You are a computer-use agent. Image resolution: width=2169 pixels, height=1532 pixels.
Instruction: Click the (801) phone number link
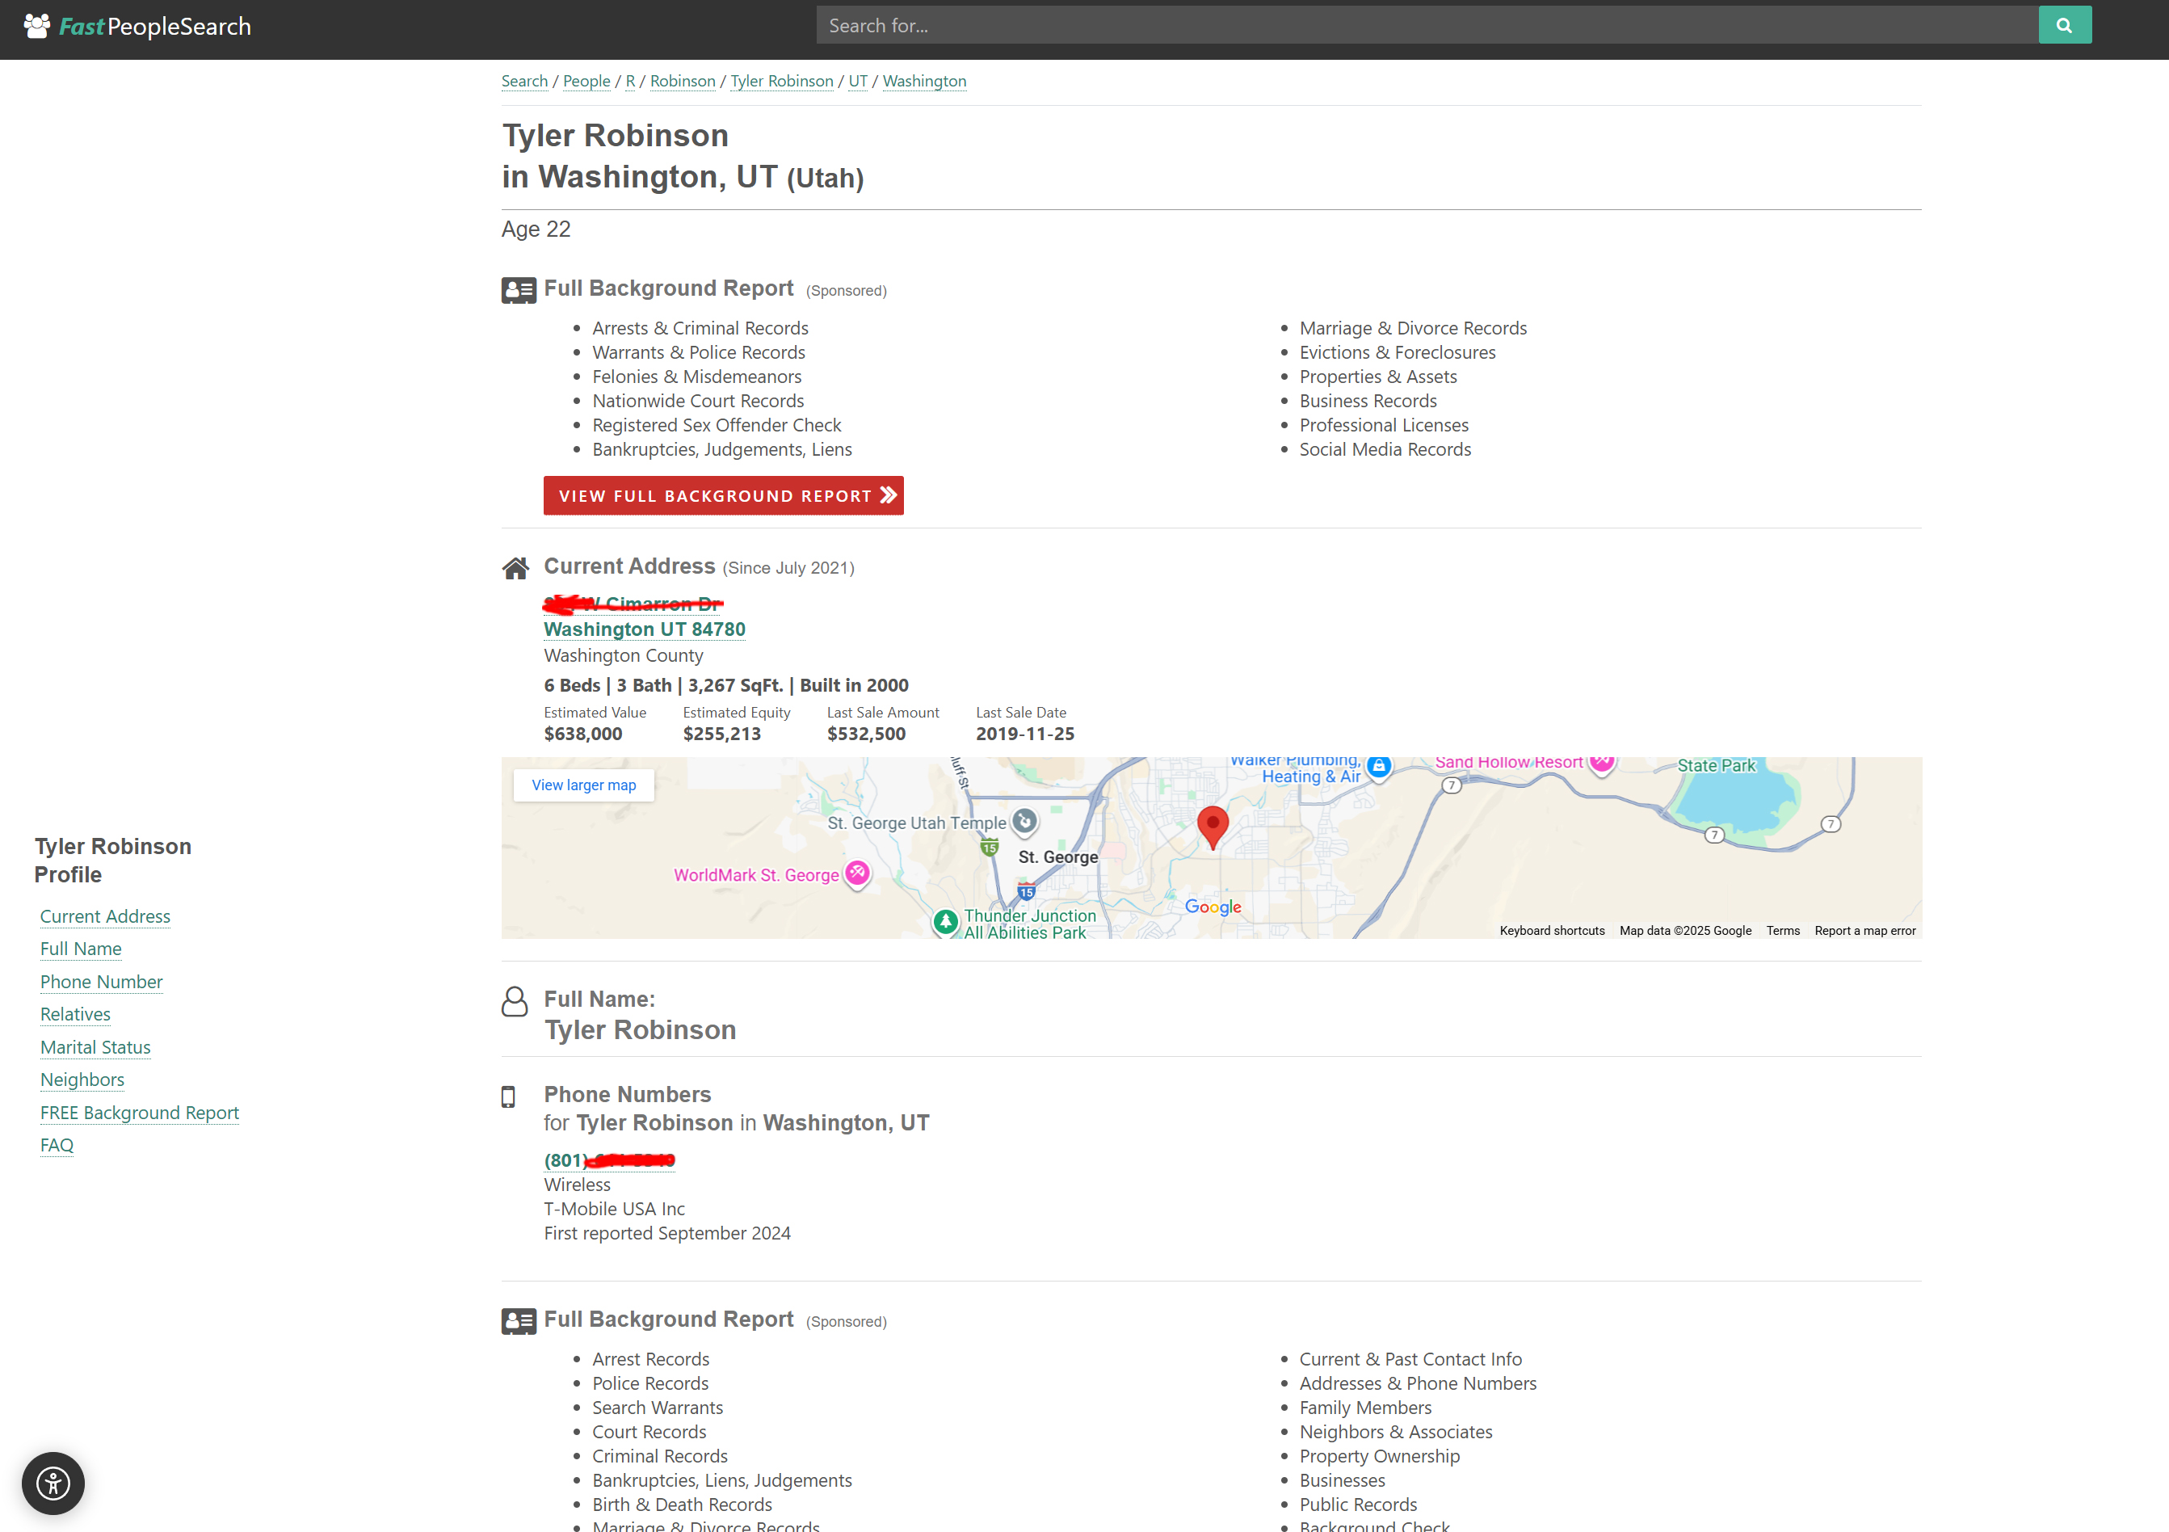609,1160
